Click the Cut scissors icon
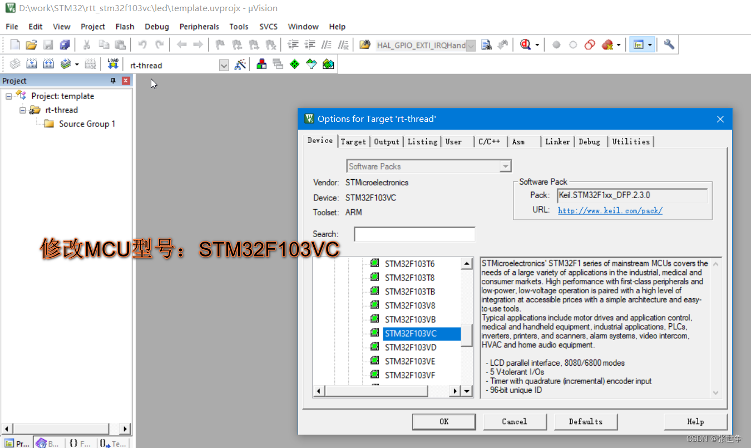 tap(87, 45)
